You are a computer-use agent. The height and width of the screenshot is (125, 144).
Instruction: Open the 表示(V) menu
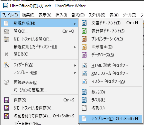(45, 15)
